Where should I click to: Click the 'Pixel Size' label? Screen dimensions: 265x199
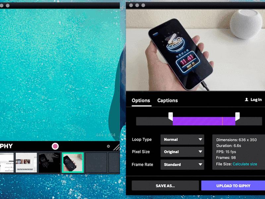tap(141, 152)
